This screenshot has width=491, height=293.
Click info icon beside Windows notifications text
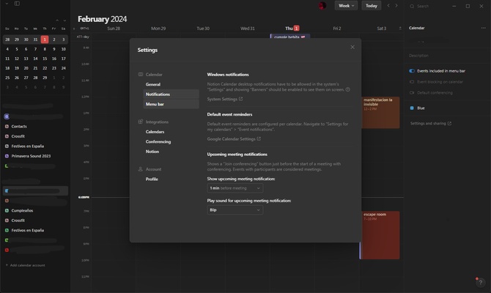(347, 89)
